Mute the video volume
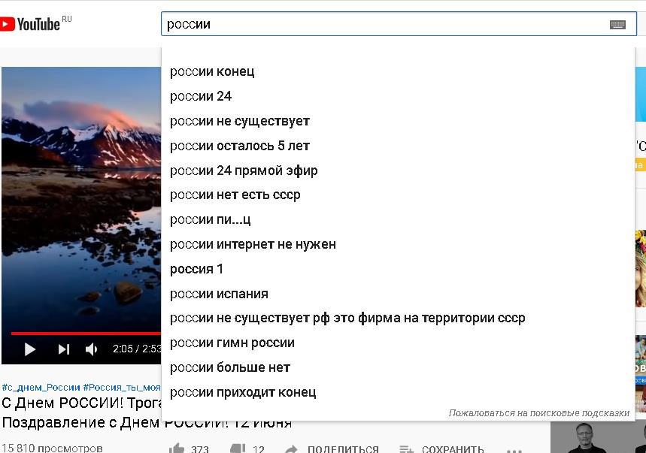This screenshot has width=646, height=453. [92, 349]
